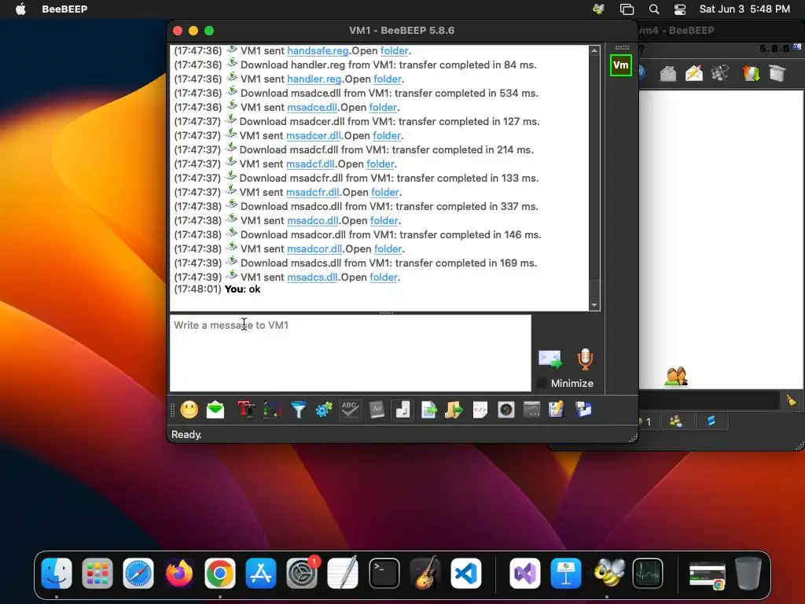Screen dimensions: 805x604
Task: Click the dark window icon beside the camera
Action: [531, 410]
